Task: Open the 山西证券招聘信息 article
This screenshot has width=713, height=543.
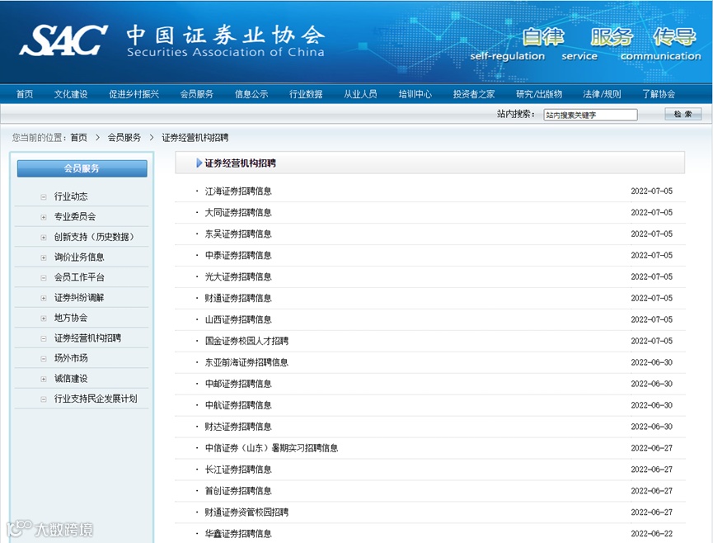Action: 238,319
